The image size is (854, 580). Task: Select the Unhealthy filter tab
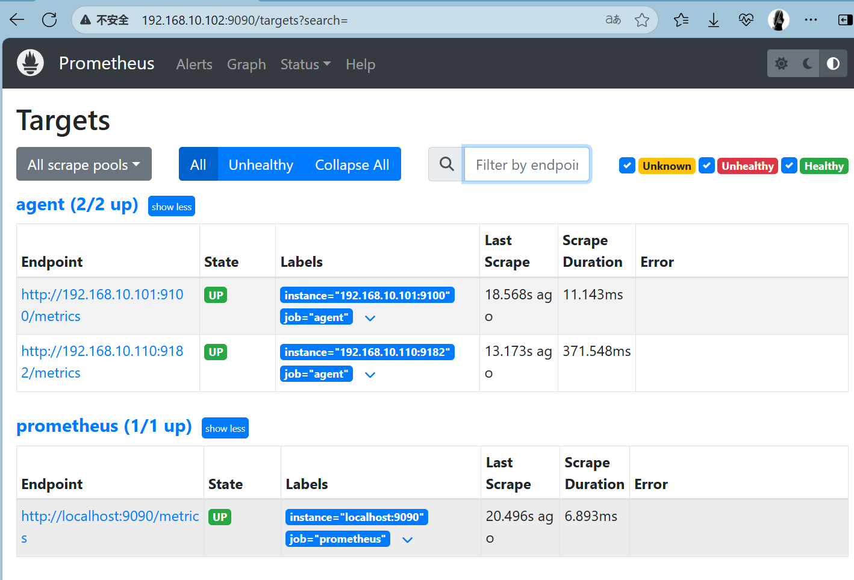pos(261,164)
